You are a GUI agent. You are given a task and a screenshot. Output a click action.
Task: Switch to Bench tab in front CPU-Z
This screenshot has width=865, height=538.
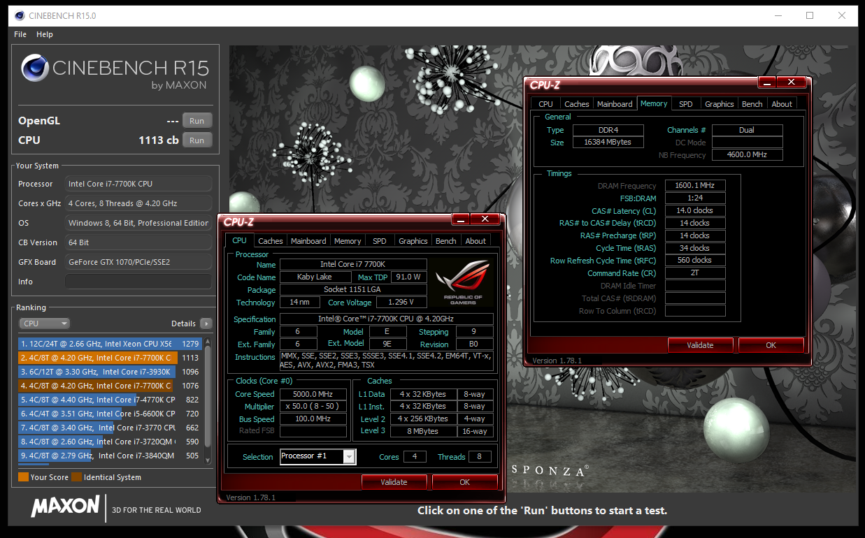(446, 241)
